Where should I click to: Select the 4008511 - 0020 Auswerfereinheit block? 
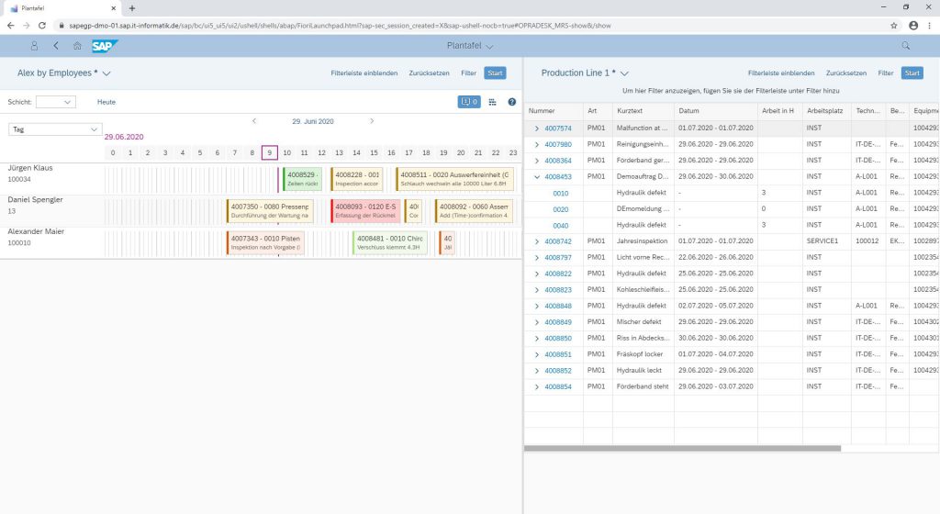(x=454, y=179)
